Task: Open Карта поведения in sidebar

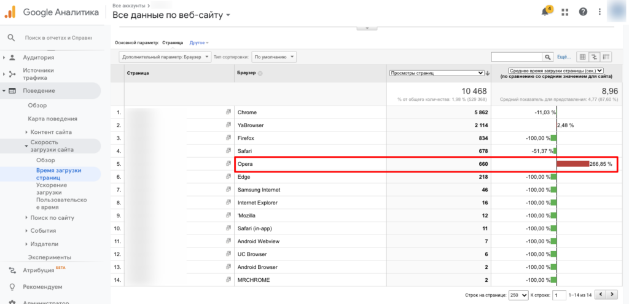Action: (x=52, y=119)
